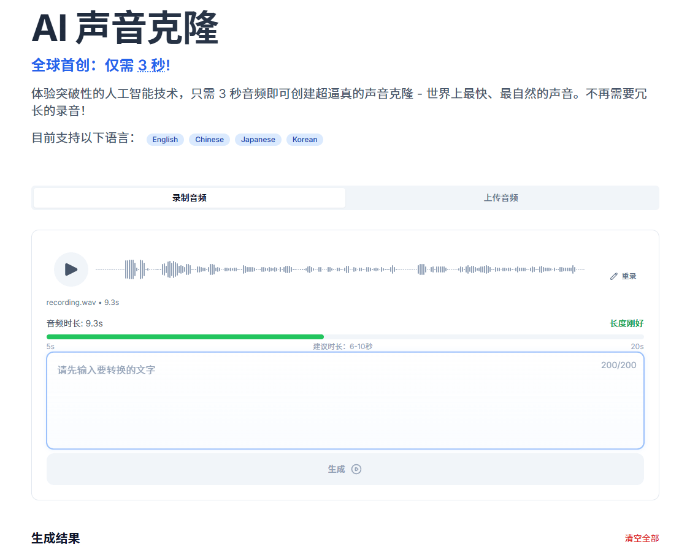Screen dimensions: 698x550
Task: Switch to the 上传音频 tab
Action: click(x=500, y=198)
